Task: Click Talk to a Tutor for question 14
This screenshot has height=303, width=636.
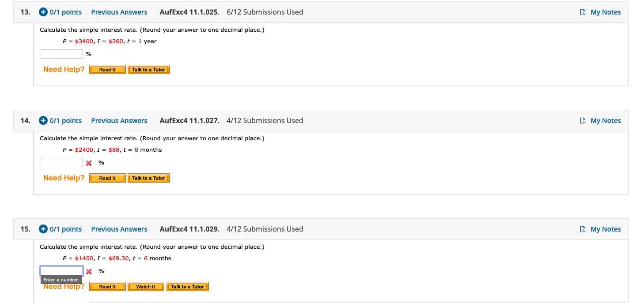Action: click(148, 178)
